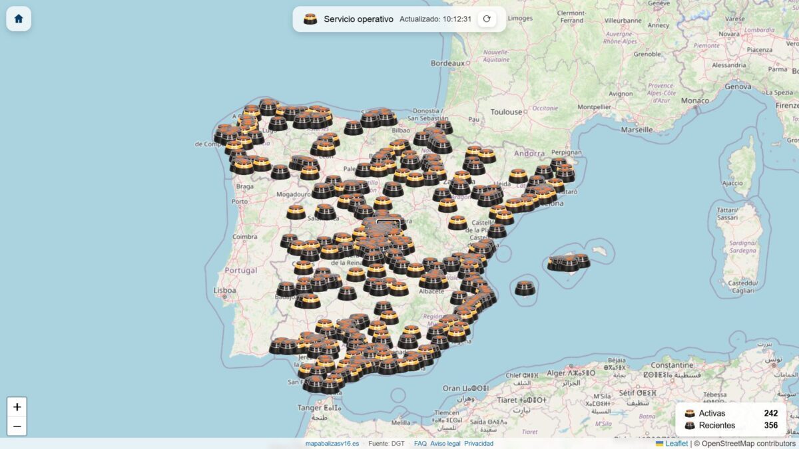Refresh data using the reload icon
The height and width of the screenshot is (449, 799).
pyautogui.click(x=485, y=19)
